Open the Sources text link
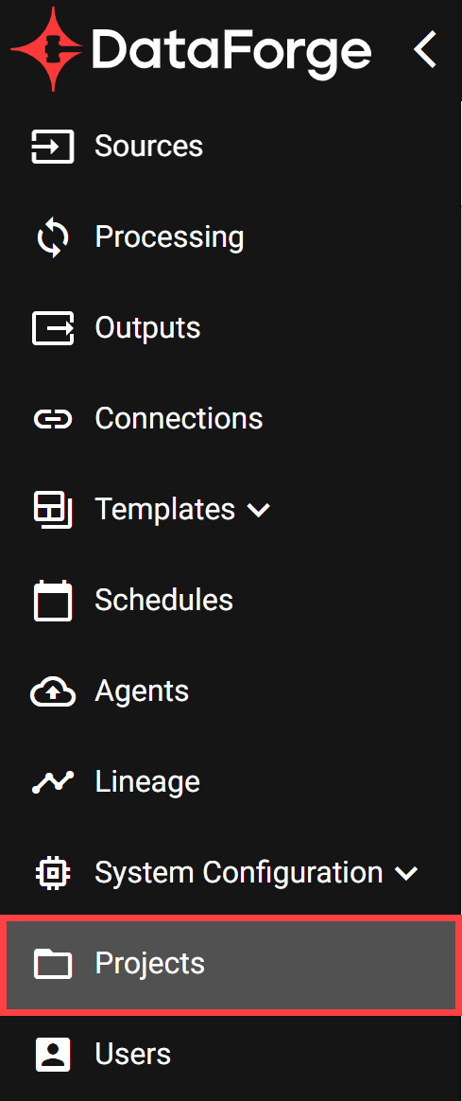 (x=148, y=146)
